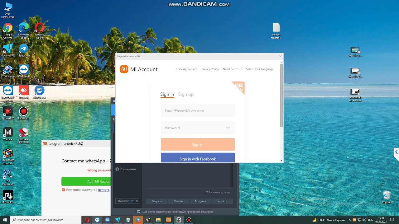Screen dimensions: 399x224
Task: Click the ENG language indicator in tray
Action: (370, 220)
